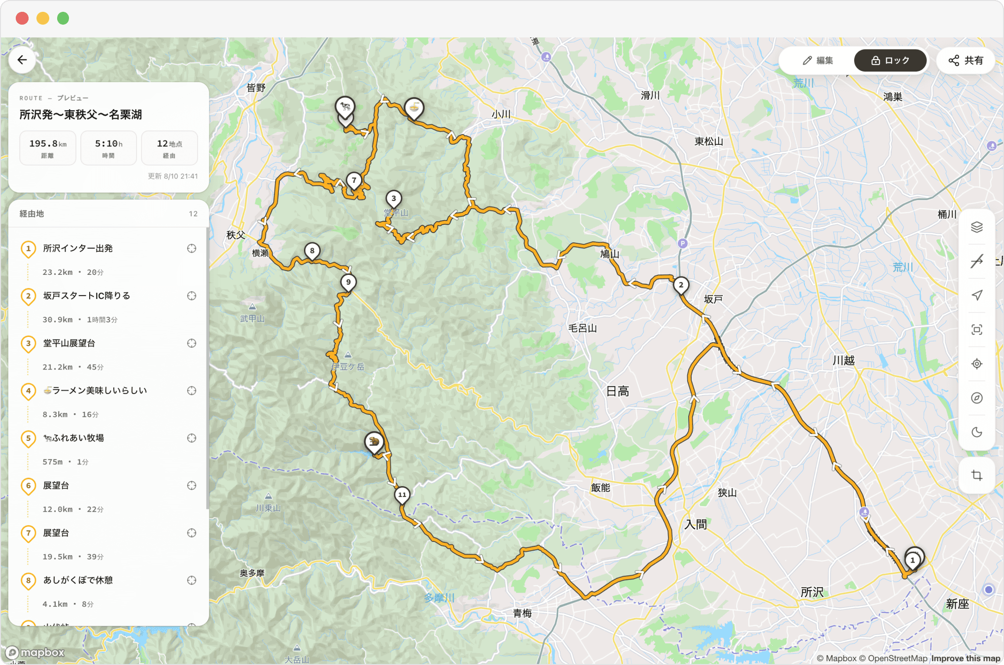Toggle the route line slash icon
Screen dimensions: 1004x665
[x=976, y=261]
